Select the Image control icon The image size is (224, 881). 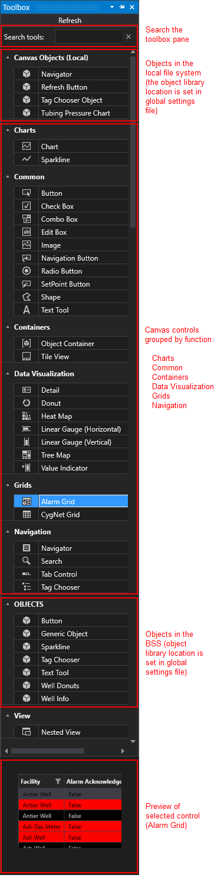pos(27,245)
